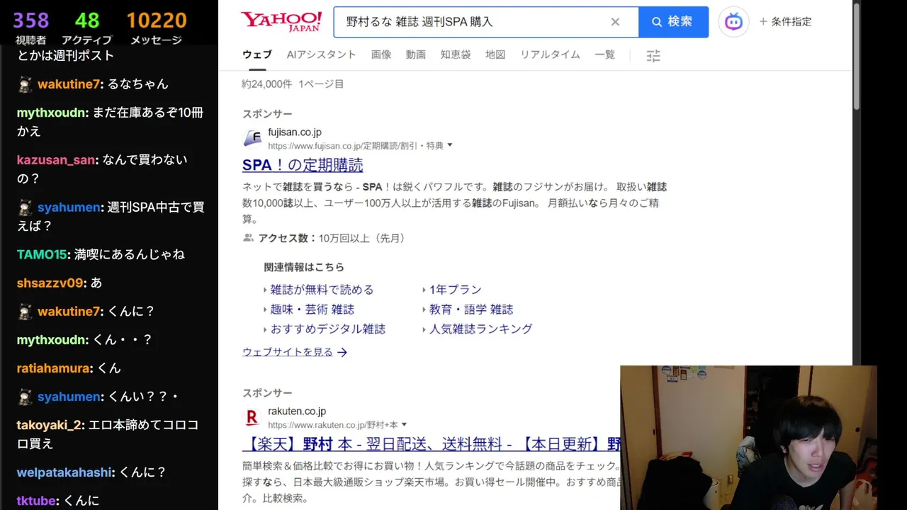Open the おすすめデジタル雑誌 link

pos(327,329)
